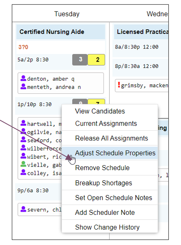Click person icon beside colley
The height and width of the screenshot is (245, 181).
[23, 172]
